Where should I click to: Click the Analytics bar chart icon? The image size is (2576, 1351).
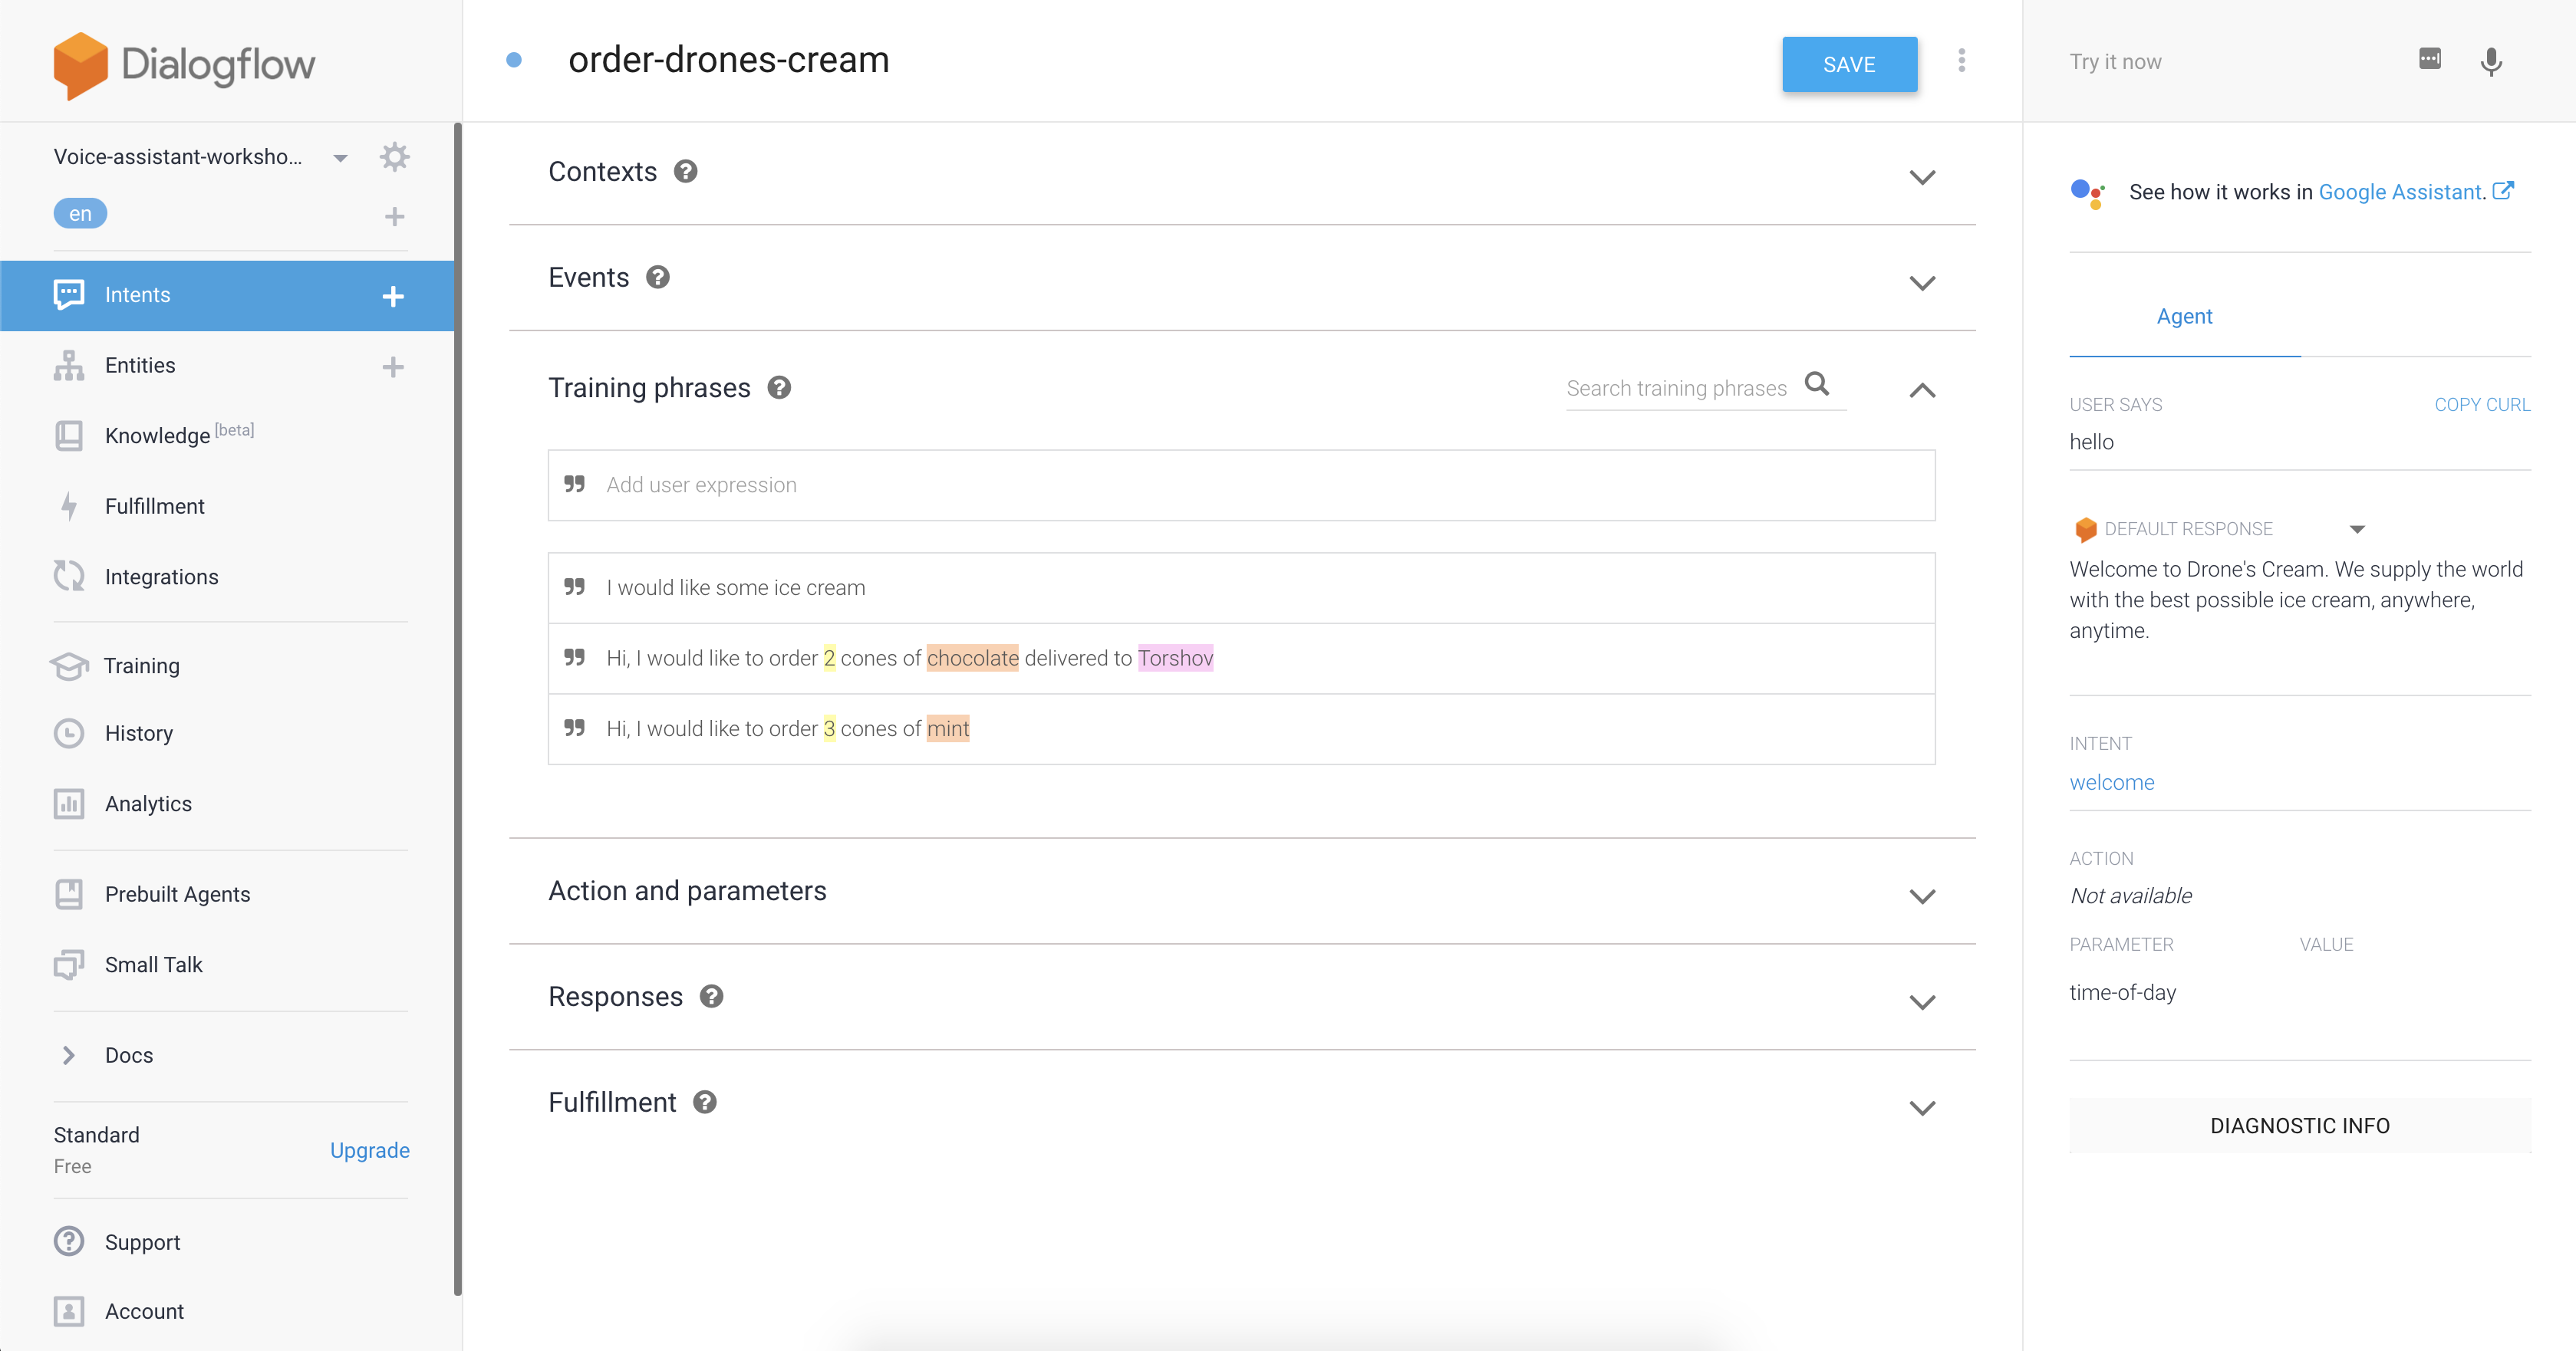[x=69, y=804]
